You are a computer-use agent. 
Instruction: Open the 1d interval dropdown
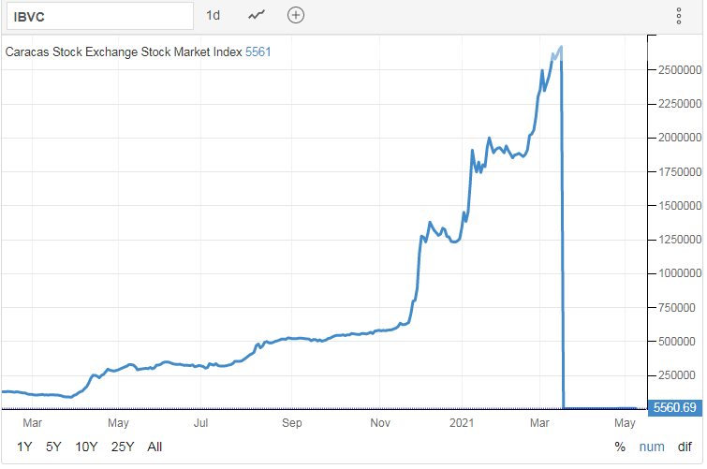[213, 15]
